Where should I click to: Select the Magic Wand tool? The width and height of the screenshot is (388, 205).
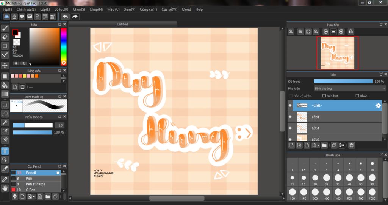[5, 122]
